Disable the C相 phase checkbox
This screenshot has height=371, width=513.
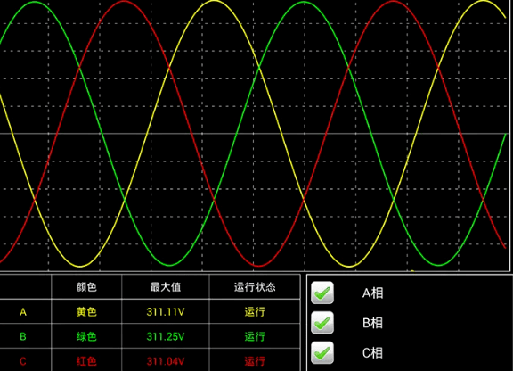click(322, 352)
